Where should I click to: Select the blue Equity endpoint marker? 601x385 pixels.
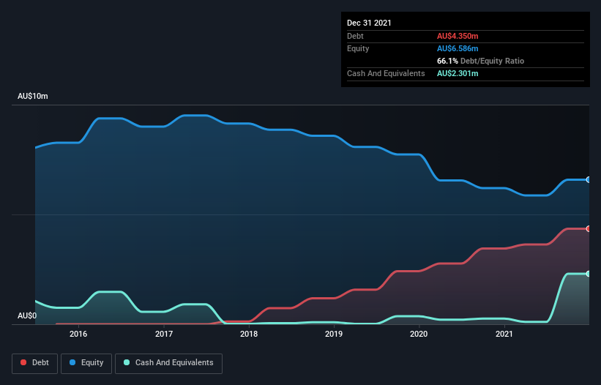point(589,179)
